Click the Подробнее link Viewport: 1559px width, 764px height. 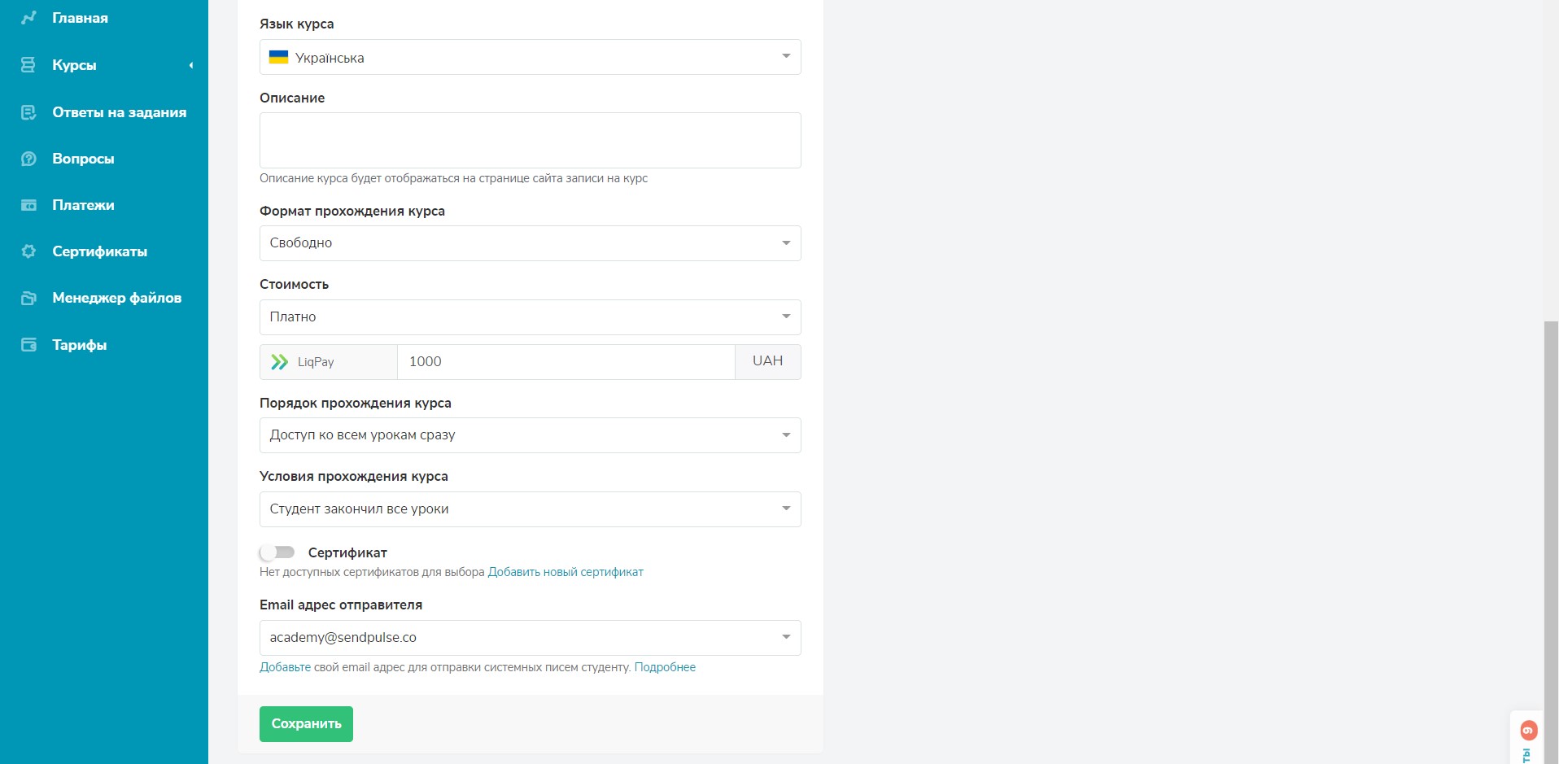click(x=665, y=667)
